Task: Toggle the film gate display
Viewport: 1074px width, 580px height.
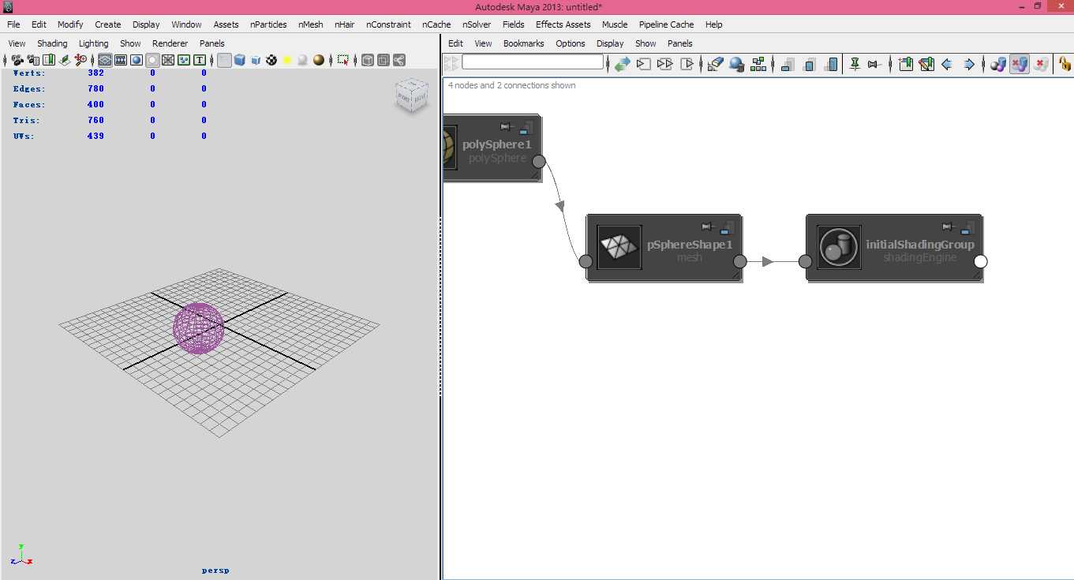Action: tap(121, 60)
